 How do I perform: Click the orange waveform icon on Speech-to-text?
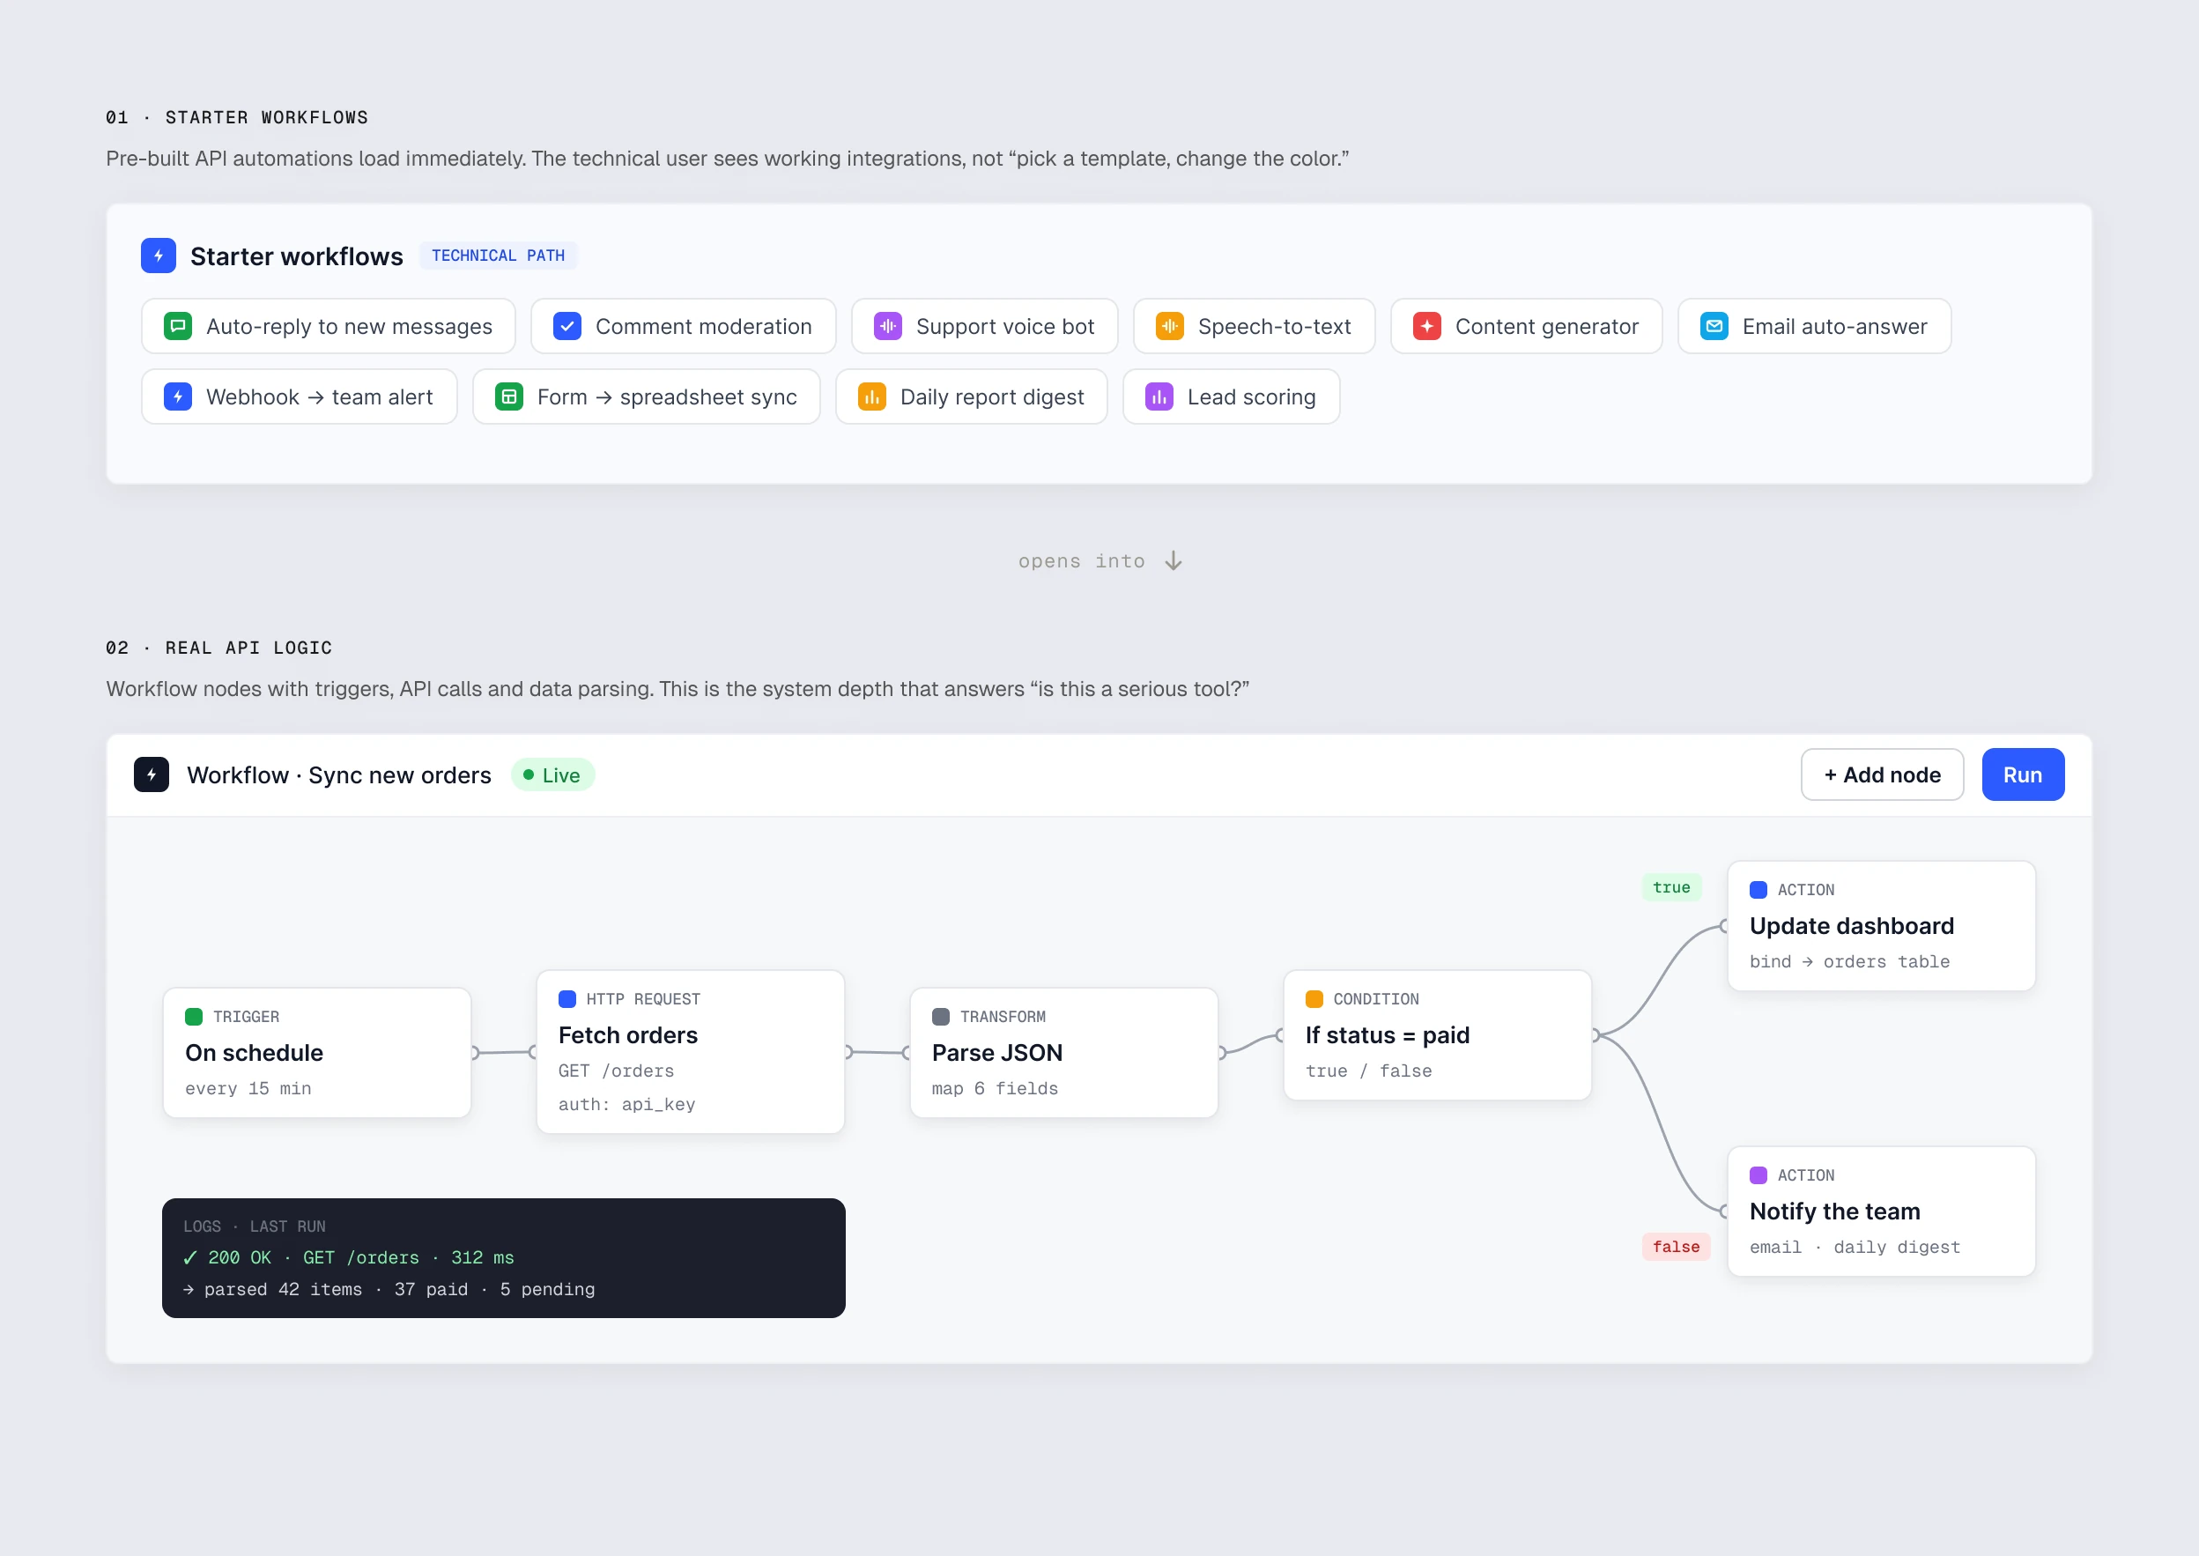coord(1169,326)
